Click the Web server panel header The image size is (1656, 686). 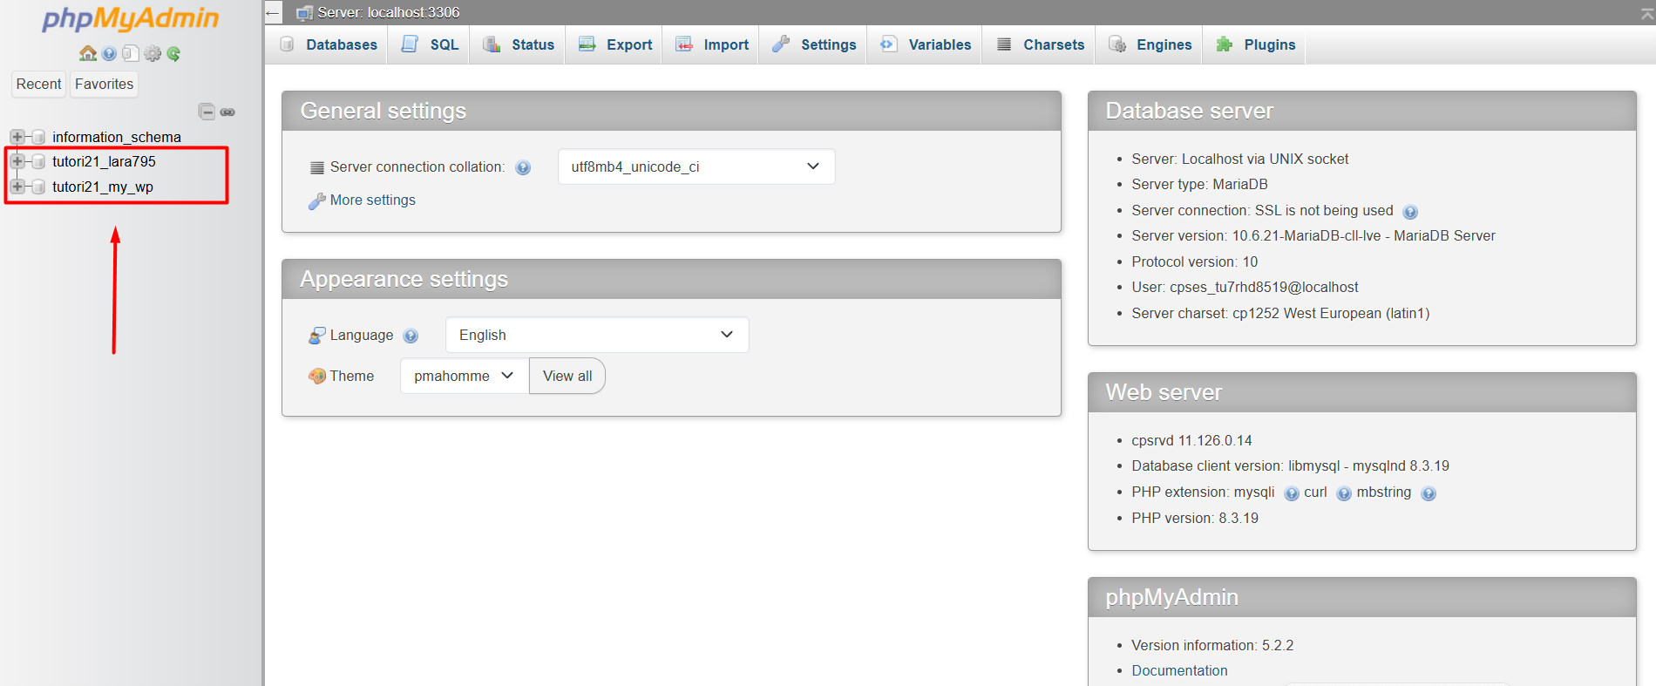click(x=1362, y=392)
